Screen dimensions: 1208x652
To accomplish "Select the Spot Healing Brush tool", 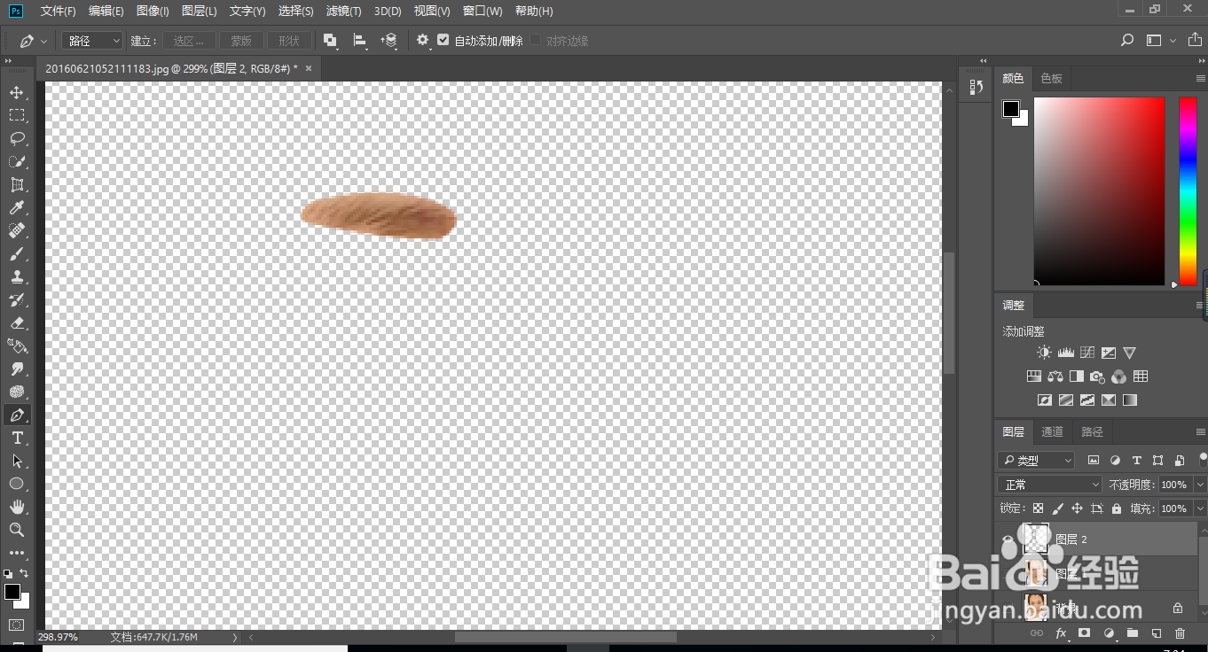I will (x=16, y=231).
